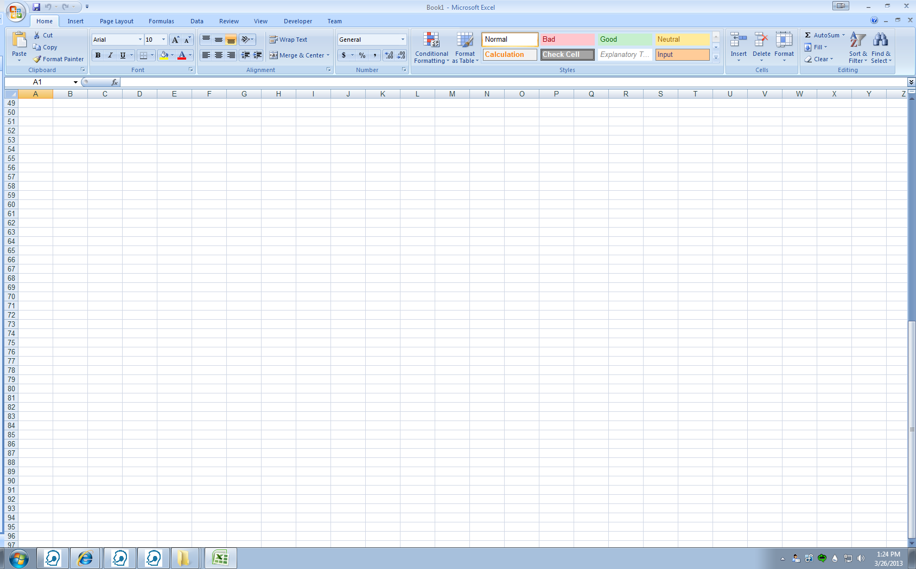Open Internet Explorer from the taskbar
This screenshot has width=916, height=569.
click(85, 558)
